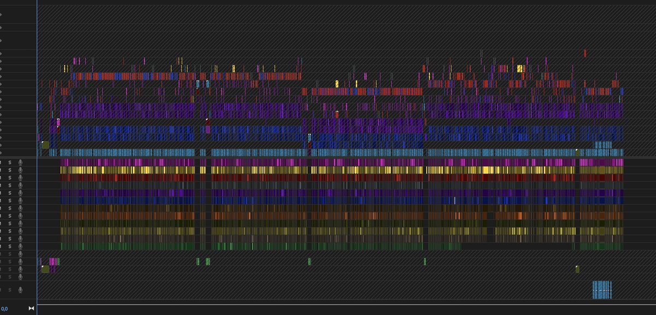The image size is (656, 315).
Task: Solo the audio track with red clips
Action: pyautogui.click(x=10, y=178)
